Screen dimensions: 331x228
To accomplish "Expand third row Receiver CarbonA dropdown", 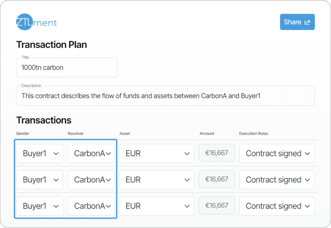I will (x=91, y=206).
